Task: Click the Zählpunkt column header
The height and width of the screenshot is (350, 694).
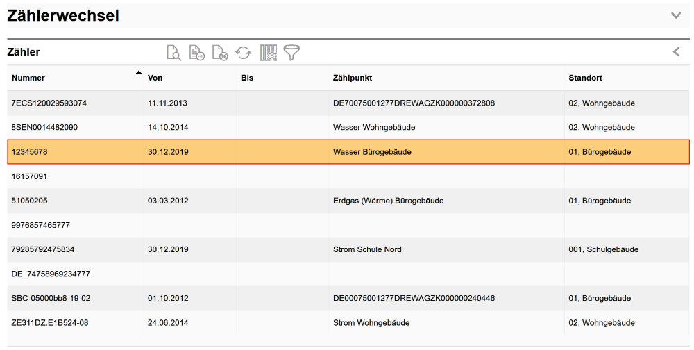Action: coord(353,78)
